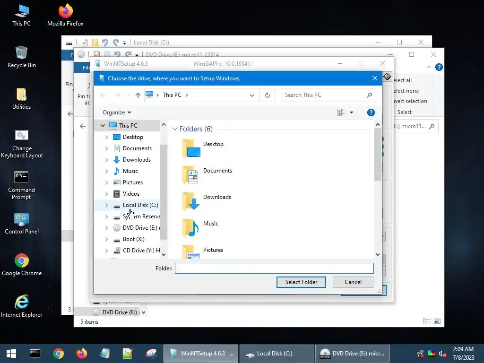Open the view options dropdown arrow

point(351,112)
